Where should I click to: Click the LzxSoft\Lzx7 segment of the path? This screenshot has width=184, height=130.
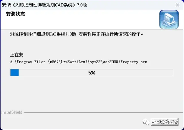(x=74, y=62)
